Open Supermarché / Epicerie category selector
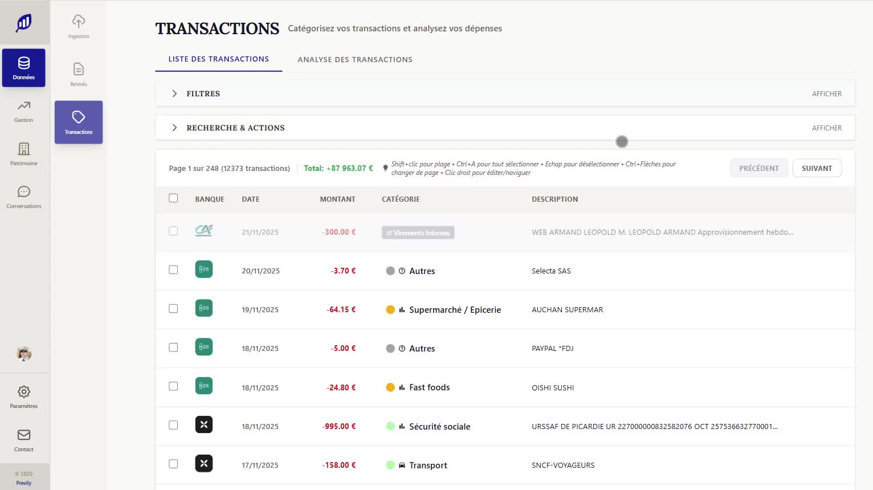 tap(443, 310)
